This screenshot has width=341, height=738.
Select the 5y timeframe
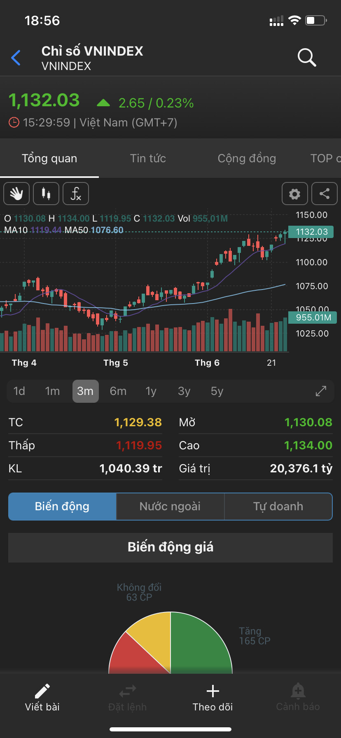[217, 391]
